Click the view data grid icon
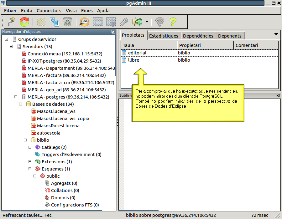The width and height of the screenshot is (282, 219). coord(98,22)
